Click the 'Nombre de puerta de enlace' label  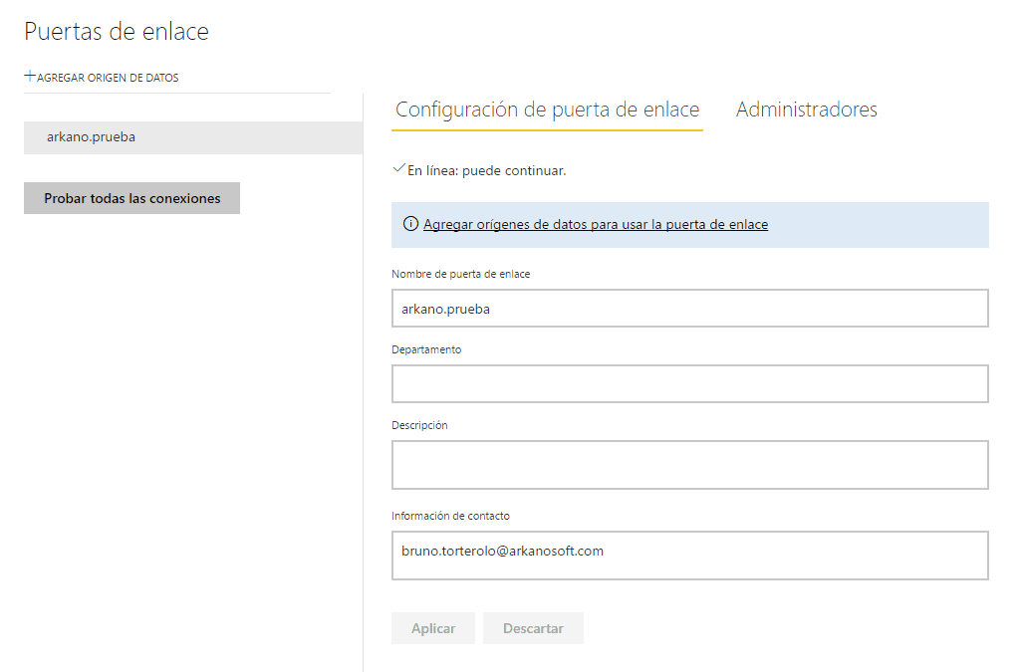(x=460, y=274)
